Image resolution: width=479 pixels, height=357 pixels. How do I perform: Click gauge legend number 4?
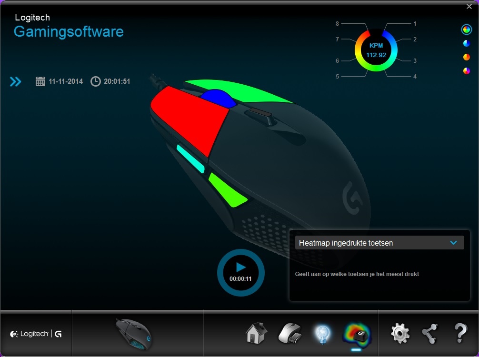(x=415, y=76)
